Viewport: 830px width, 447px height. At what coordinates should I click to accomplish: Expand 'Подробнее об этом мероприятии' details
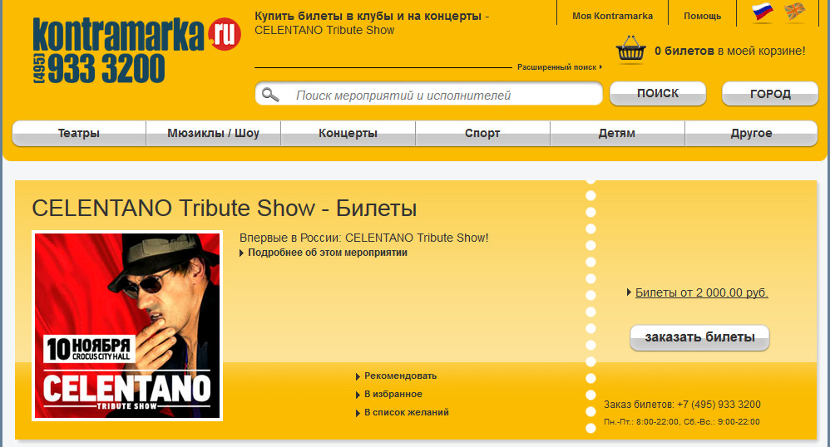(x=327, y=253)
